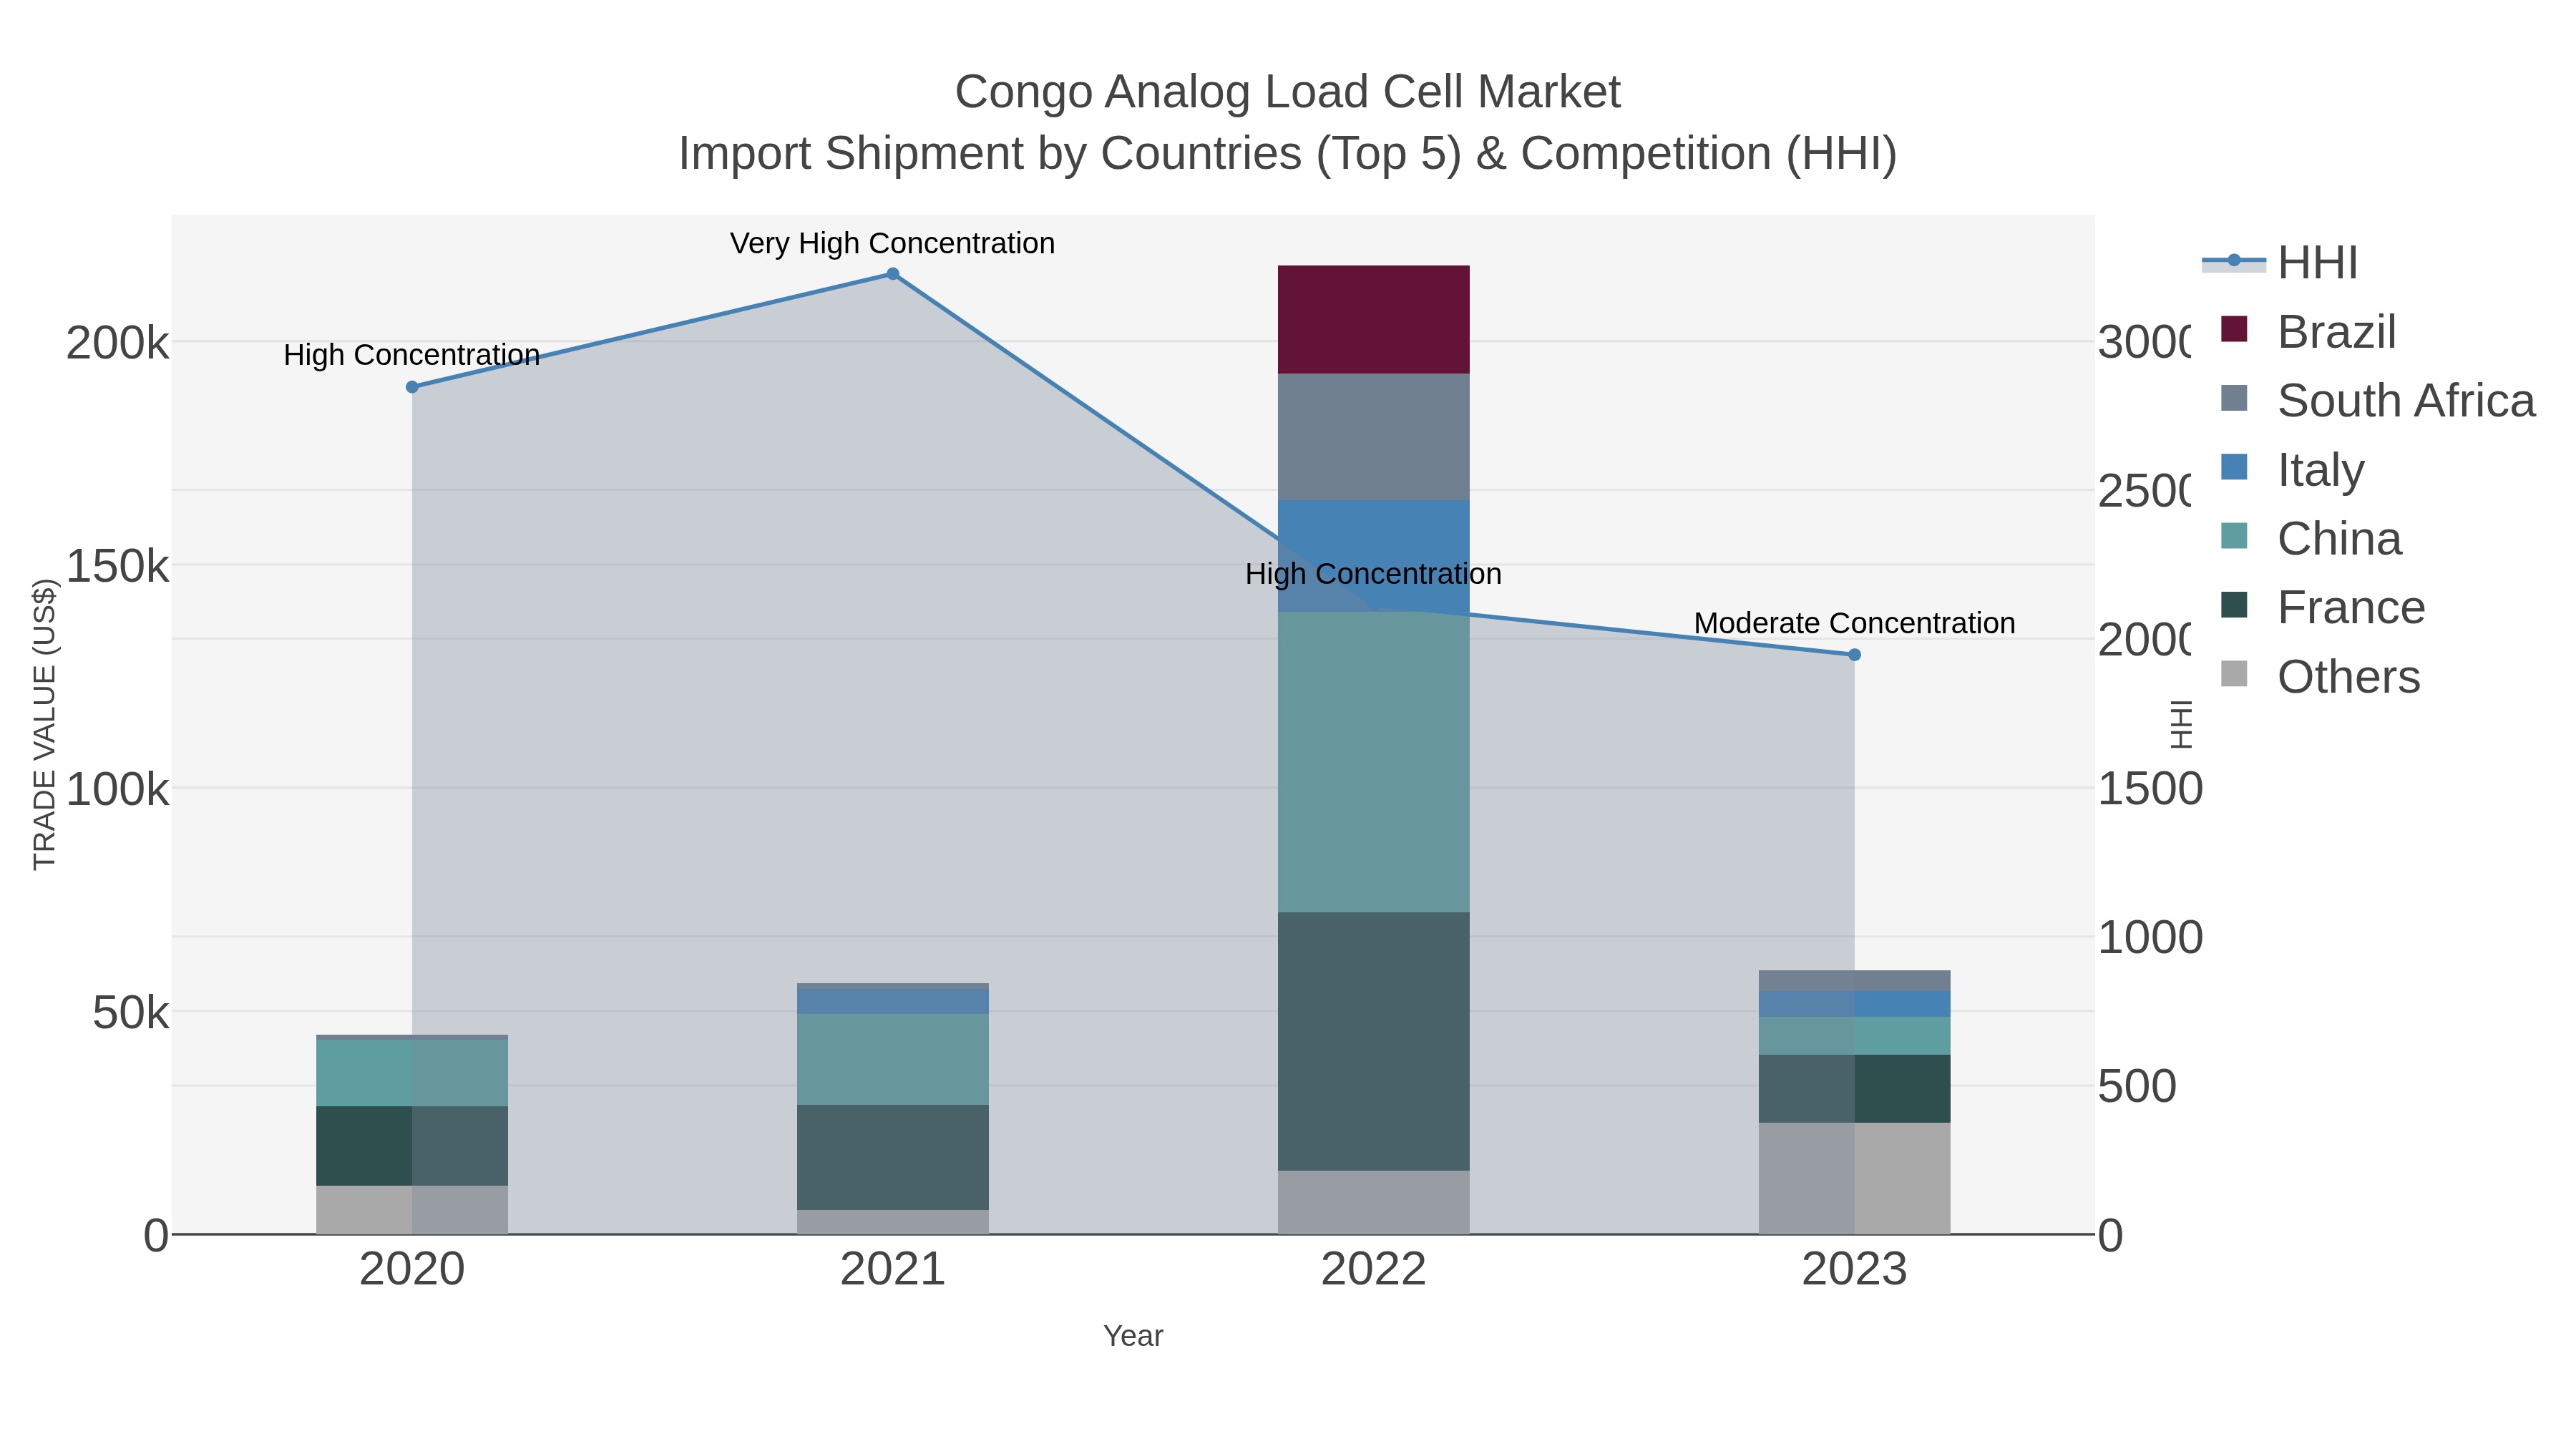Click the China segment of 2020 bar
The height and width of the screenshot is (1449, 2576).
[412, 1073]
